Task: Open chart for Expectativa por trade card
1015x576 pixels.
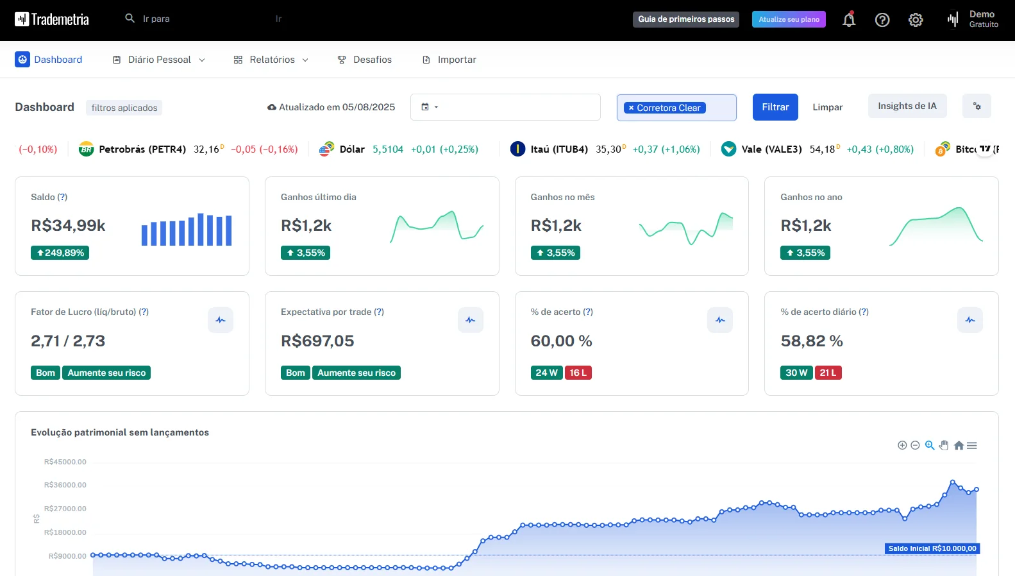Action: 471,320
